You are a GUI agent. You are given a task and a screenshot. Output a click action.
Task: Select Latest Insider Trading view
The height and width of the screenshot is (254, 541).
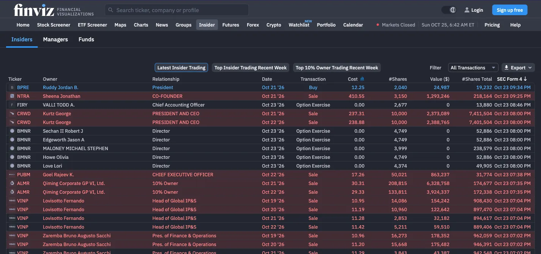pos(181,68)
